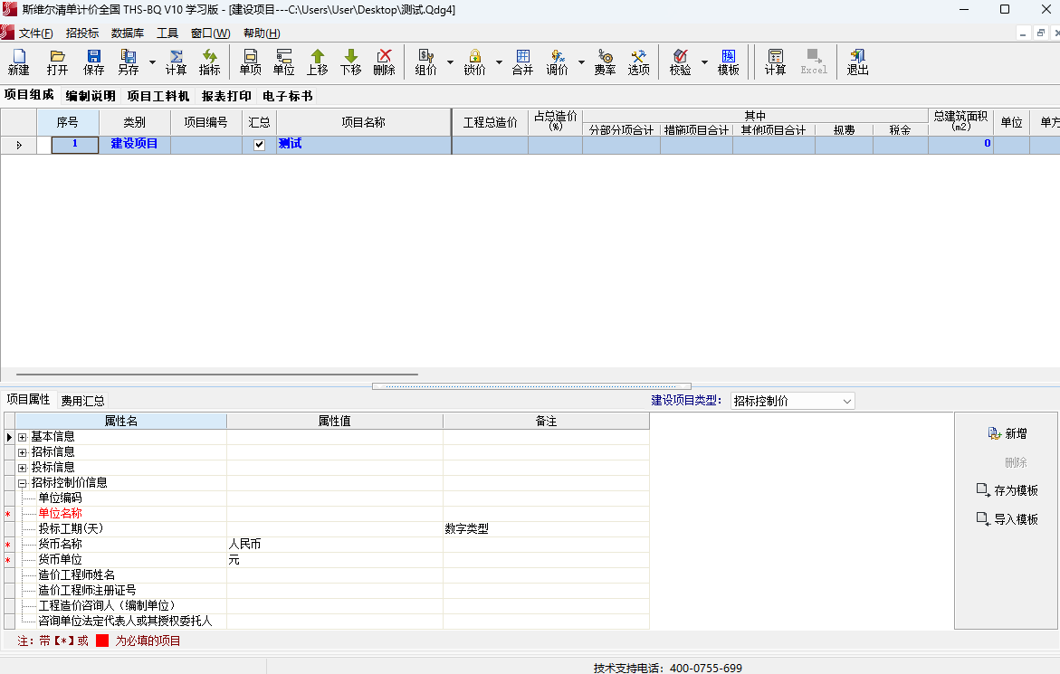Click the 保存 (Save) toolbar icon
1060x674 pixels.
coord(93,62)
